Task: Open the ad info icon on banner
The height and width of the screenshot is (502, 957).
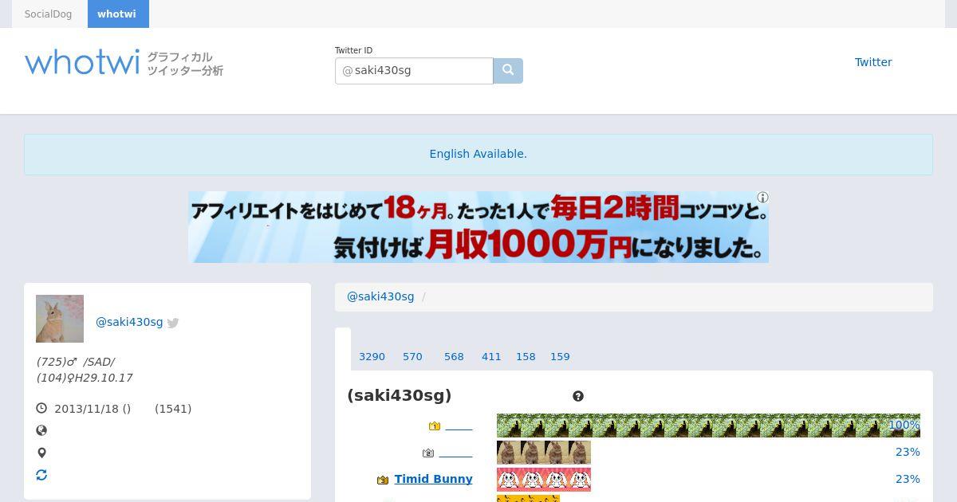Action: [x=762, y=197]
